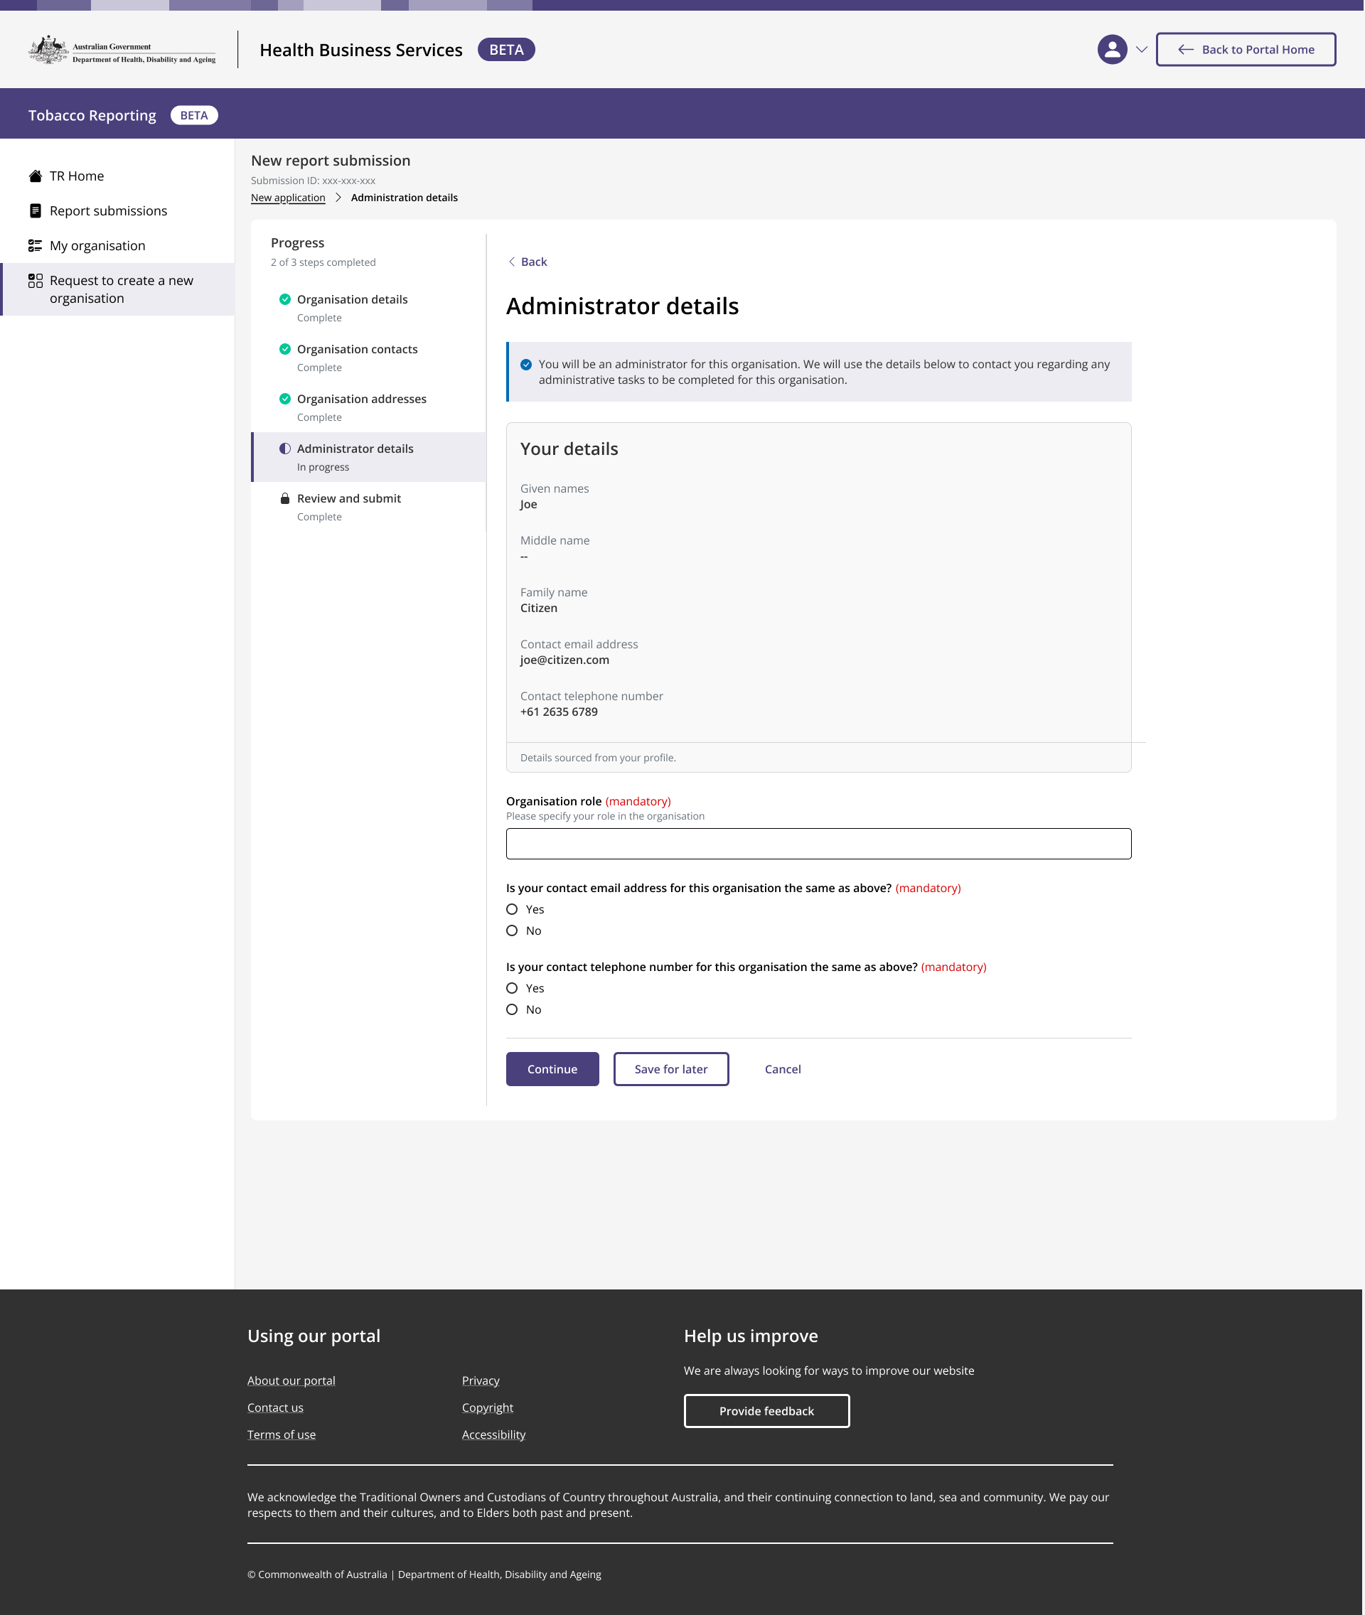Screen dimensions: 1365x1615
Task: Click the Organisation role input field
Action: tap(818, 844)
